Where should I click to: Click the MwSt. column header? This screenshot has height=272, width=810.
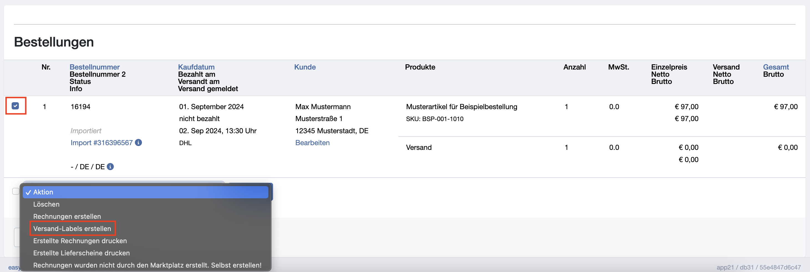coord(618,67)
